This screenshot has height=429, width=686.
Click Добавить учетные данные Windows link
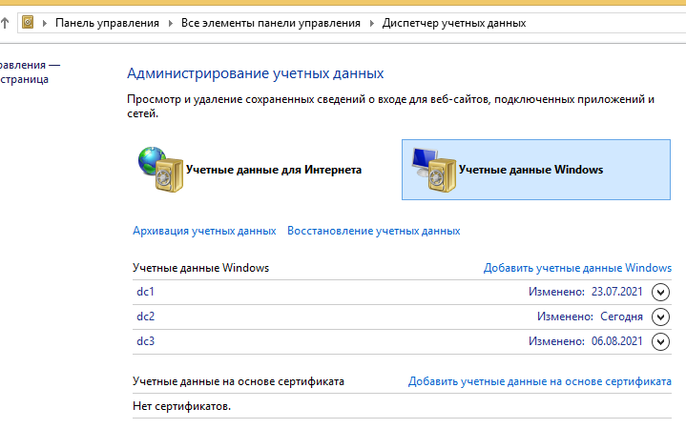(577, 268)
